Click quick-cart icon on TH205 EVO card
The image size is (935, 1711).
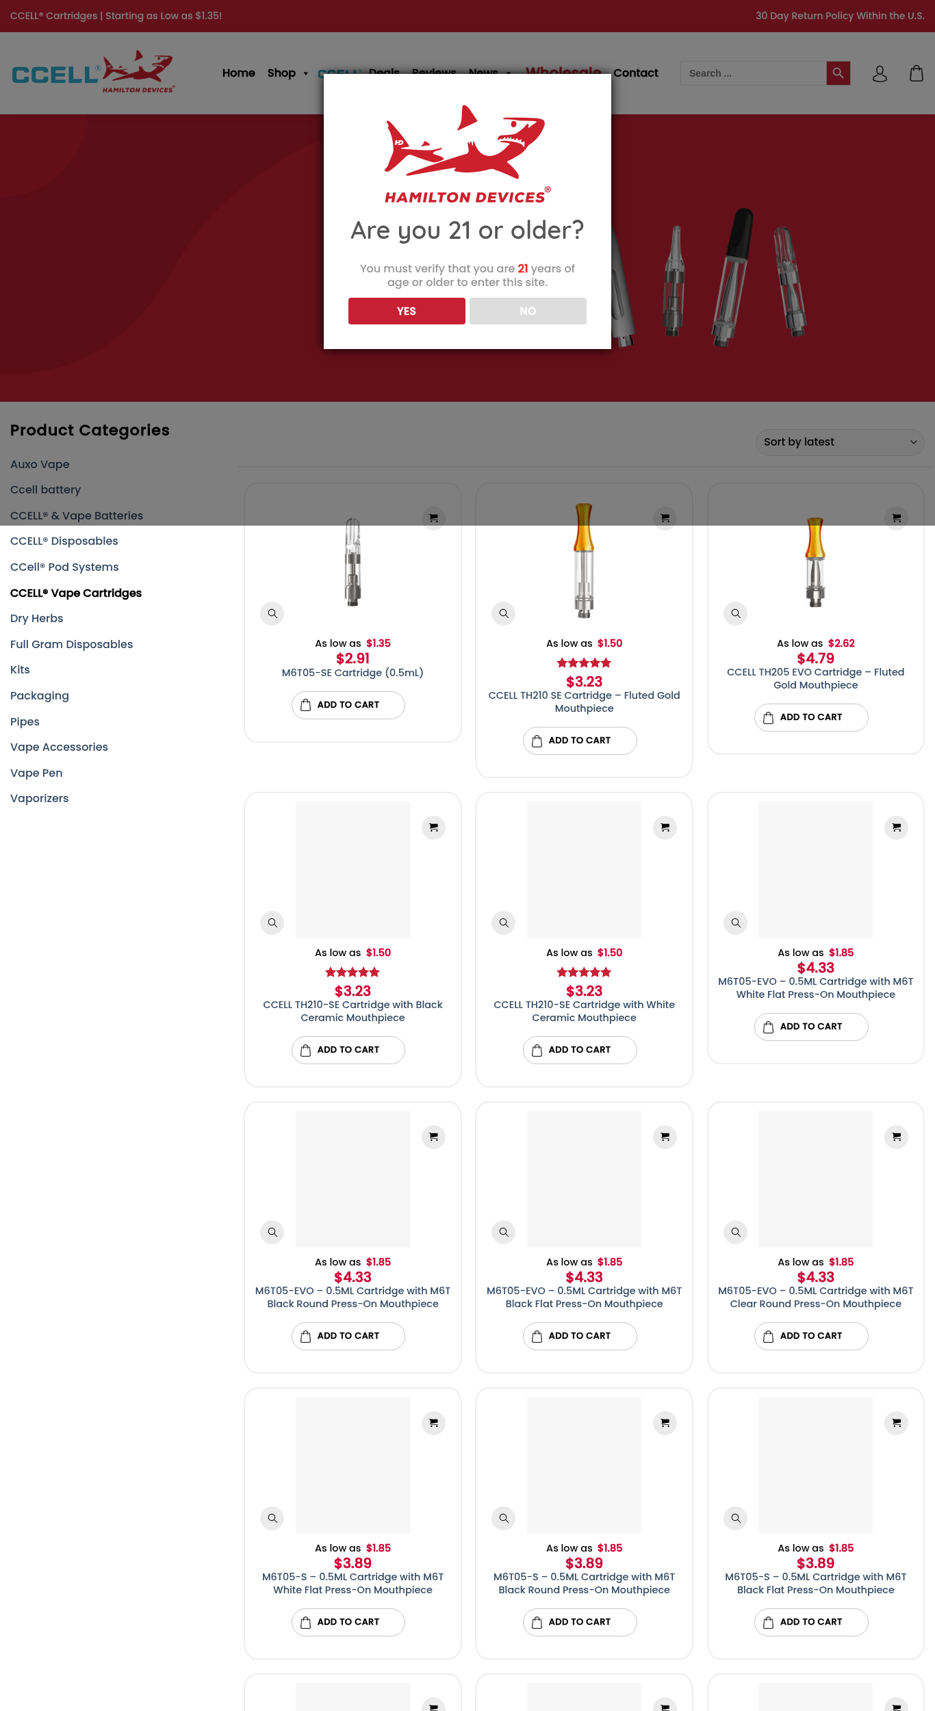(x=896, y=518)
